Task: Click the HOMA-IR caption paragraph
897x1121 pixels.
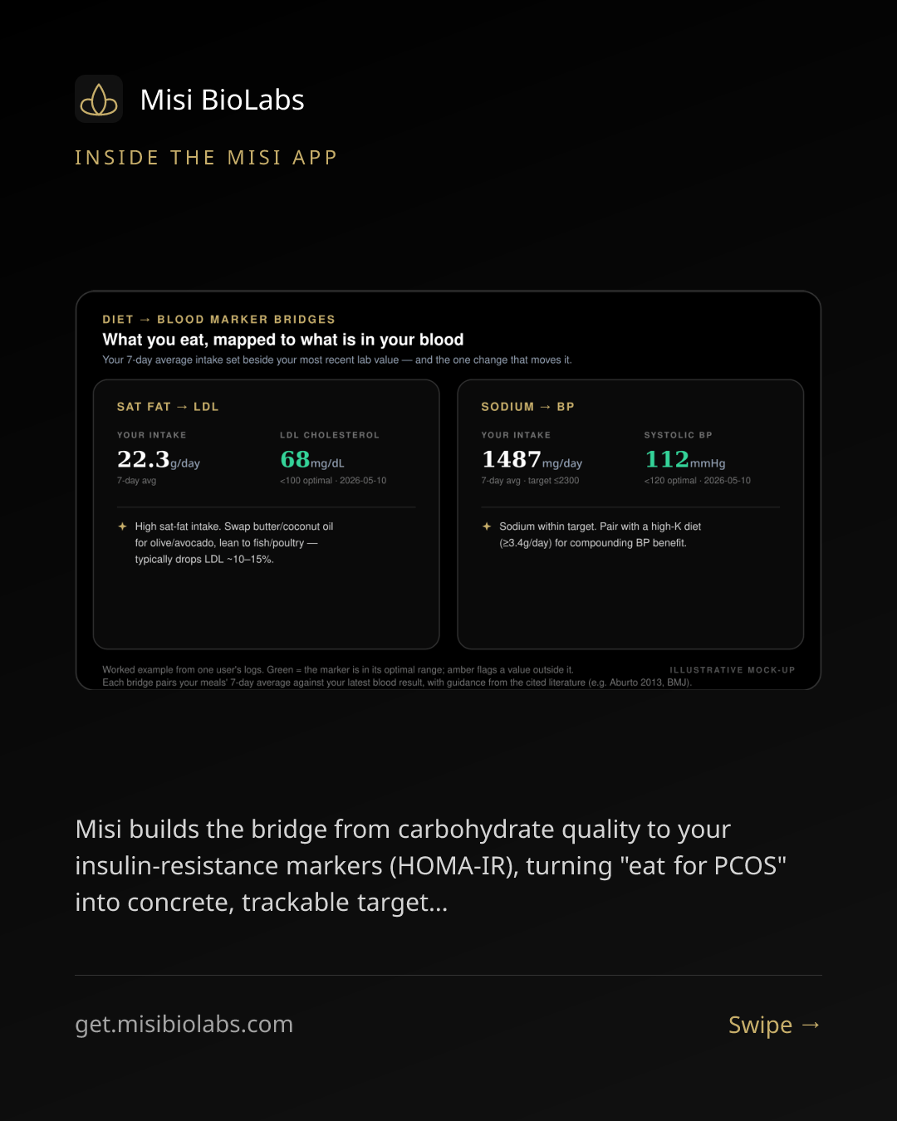Action: click(x=431, y=865)
